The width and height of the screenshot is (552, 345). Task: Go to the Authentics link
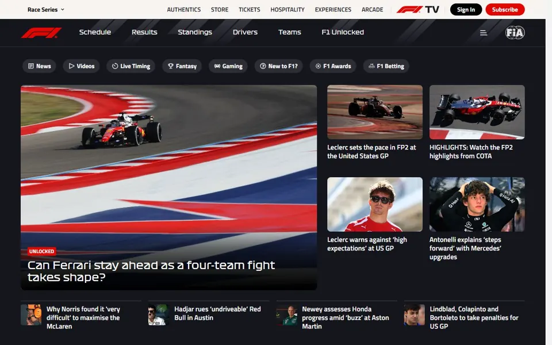pos(184,10)
